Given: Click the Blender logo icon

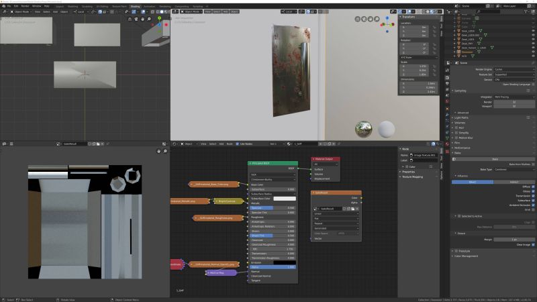Looking at the screenshot, I should pyautogui.click(x=3, y=6).
